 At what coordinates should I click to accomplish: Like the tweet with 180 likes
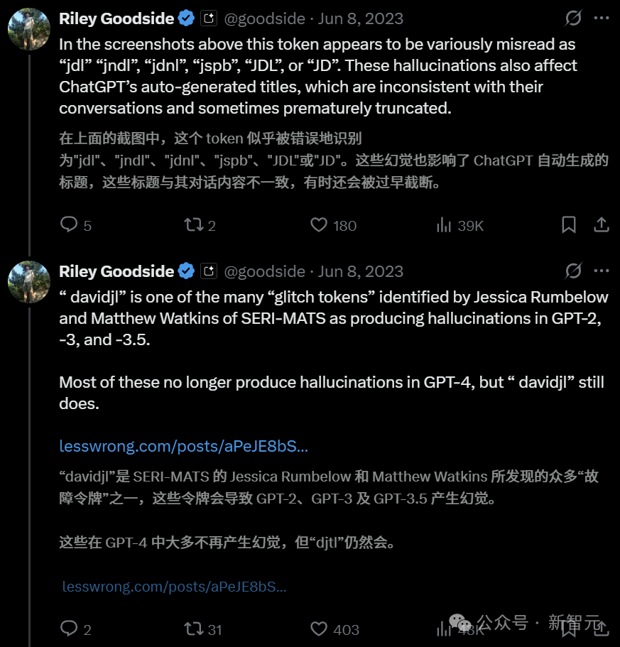pos(320,225)
